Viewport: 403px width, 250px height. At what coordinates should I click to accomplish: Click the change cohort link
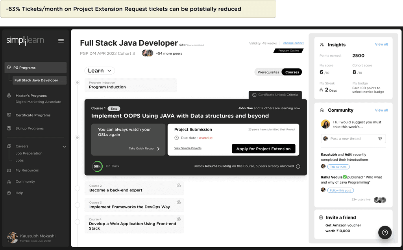293,43
